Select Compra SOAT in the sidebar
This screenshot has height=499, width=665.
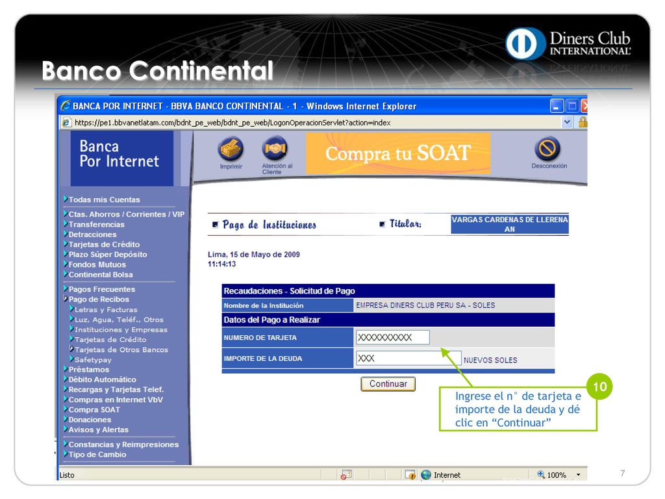click(94, 410)
